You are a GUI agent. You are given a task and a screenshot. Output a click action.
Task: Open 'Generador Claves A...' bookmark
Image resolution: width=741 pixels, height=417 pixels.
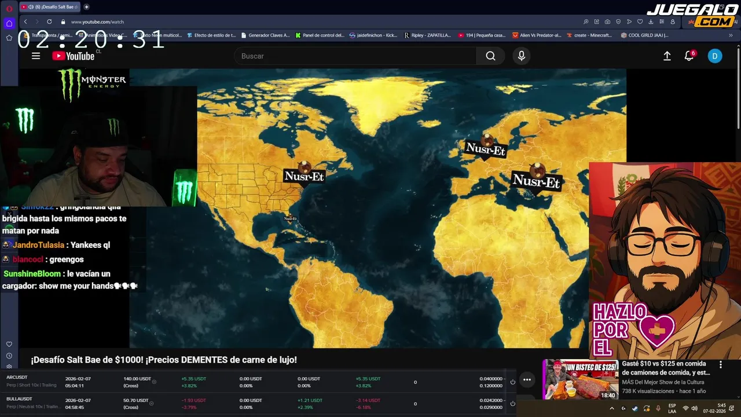point(265,35)
